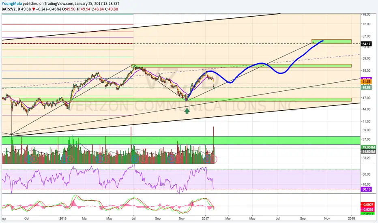
Task: Click the pink -0.5335 MACD label
Action: 368,210
